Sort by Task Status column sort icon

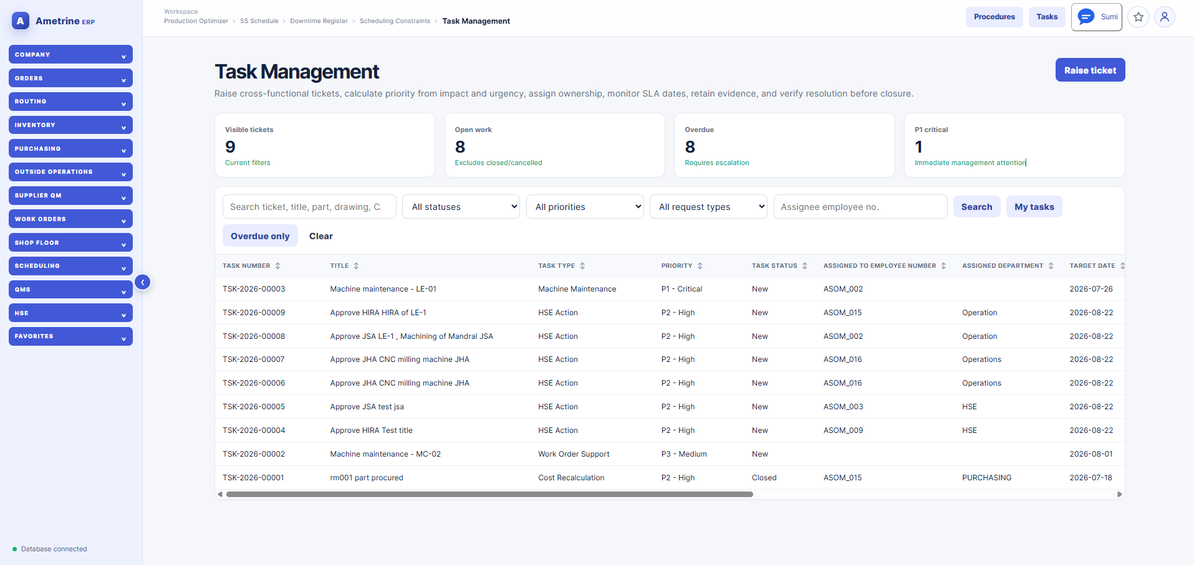[x=805, y=266]
